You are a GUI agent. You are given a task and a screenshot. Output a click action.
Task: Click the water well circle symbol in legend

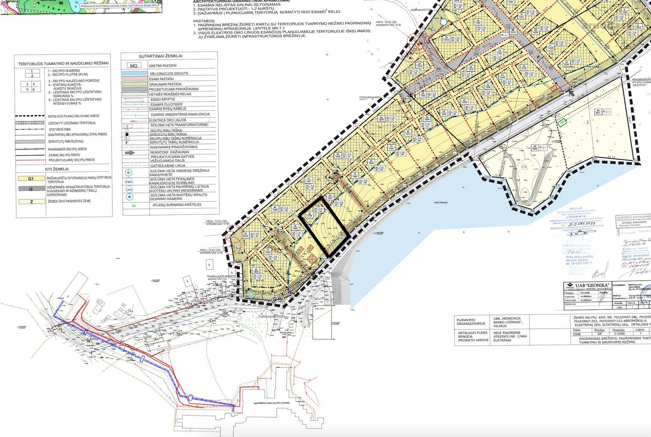[129, 173]
